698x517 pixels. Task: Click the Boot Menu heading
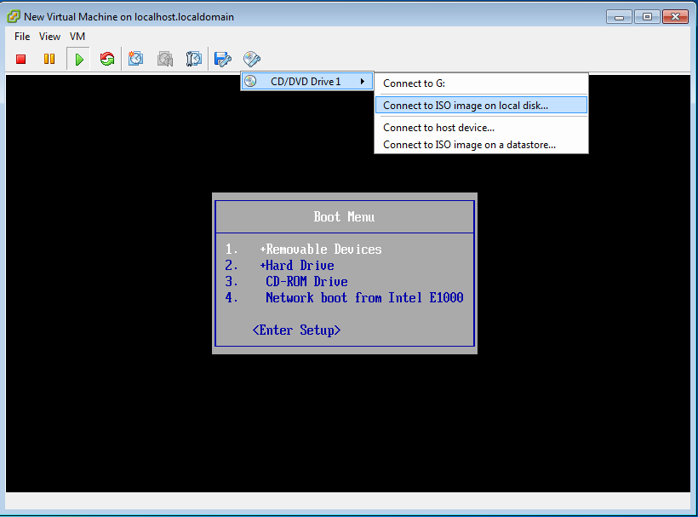344,217
